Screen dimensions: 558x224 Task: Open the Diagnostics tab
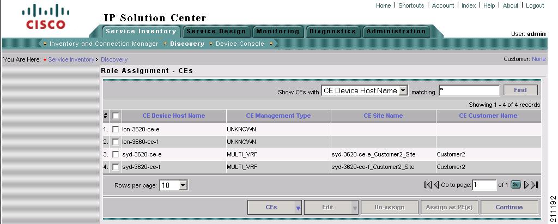[333, 32]
